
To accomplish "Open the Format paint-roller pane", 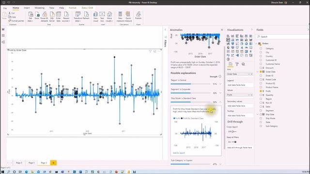I will coord(237,64).
